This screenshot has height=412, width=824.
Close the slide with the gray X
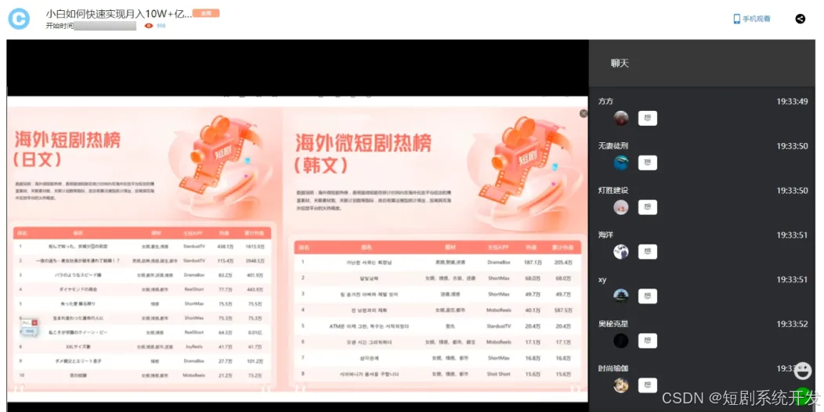pyautogui.click(x=584, y=113)
